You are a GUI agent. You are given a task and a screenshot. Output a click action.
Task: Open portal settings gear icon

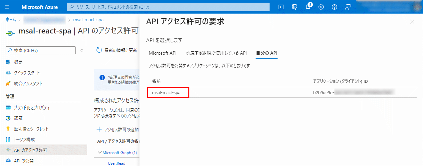click(x=321, y=7)
